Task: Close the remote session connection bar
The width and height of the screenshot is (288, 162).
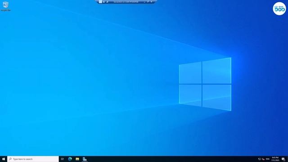Action: [151, 2]
